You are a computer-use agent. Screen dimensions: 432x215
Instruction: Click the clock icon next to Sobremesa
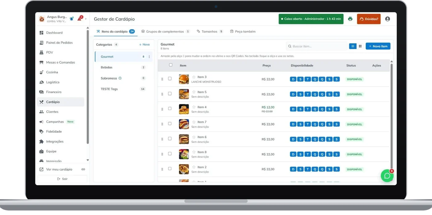(120, 78)
